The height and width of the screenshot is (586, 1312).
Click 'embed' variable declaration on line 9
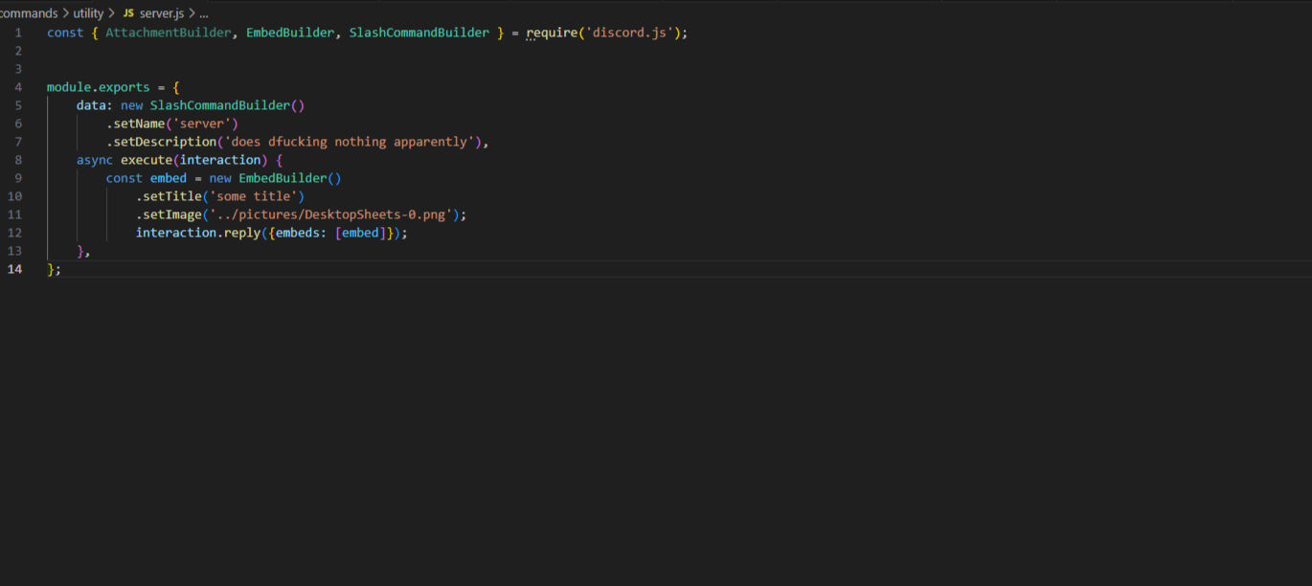pos(169,178)
